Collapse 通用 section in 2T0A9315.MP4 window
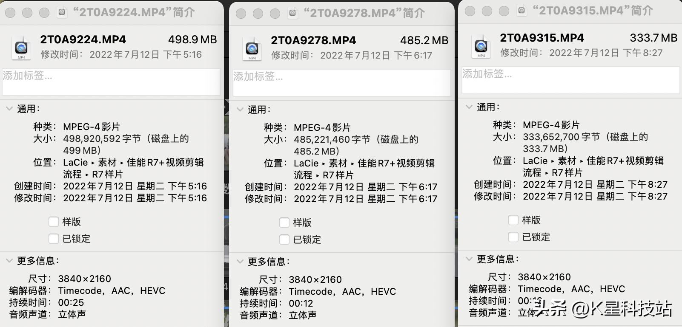The image size is (682, 327). tap(469, 107)
